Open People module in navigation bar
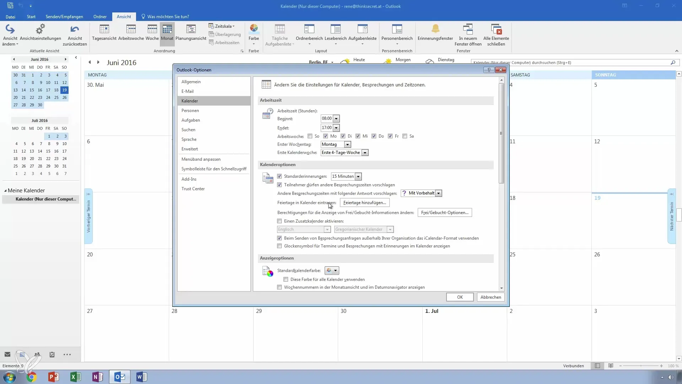Image resolution: width=682 pixels, height=384 pixels. 37,354
